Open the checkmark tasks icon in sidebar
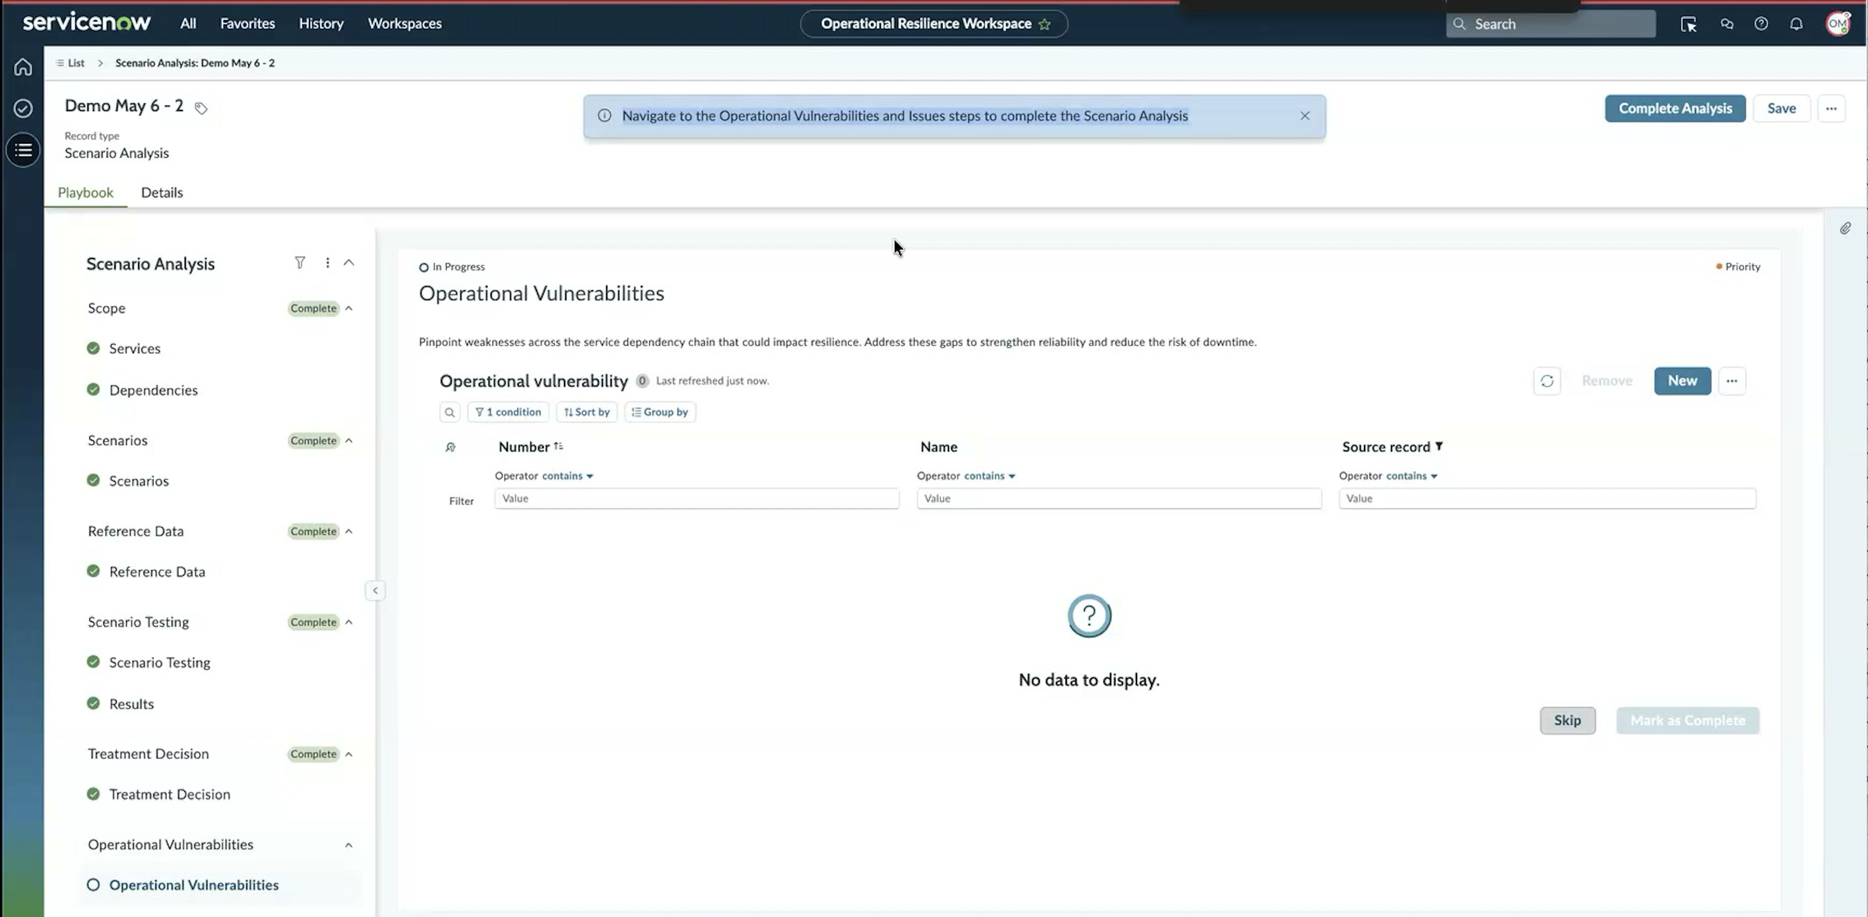The width and height of the screenshot is (1868, 917). pos(23,108)
